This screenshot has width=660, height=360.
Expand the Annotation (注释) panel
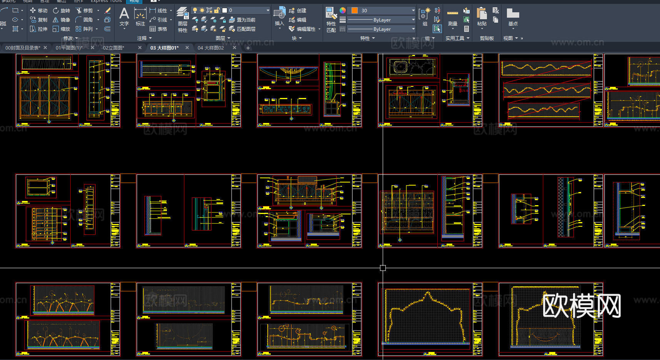coord(144,38)
